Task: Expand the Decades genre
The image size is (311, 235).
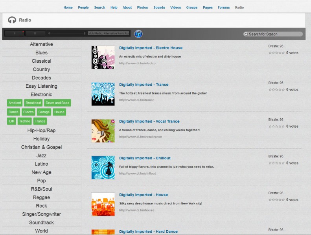Action: point(41,78)
